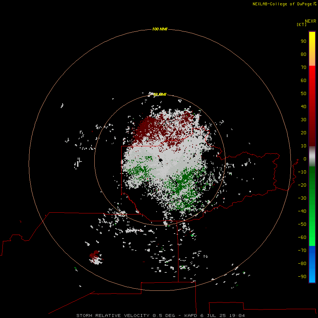Click the -40 scale label

pos(302,211)
